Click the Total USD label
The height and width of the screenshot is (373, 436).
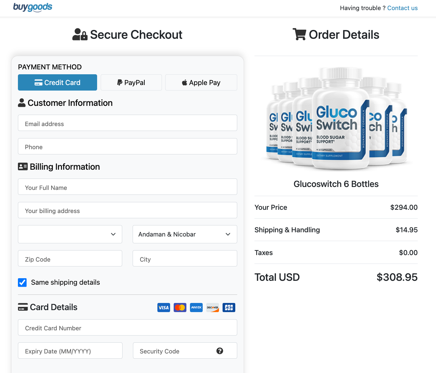(x=277, y=277)
